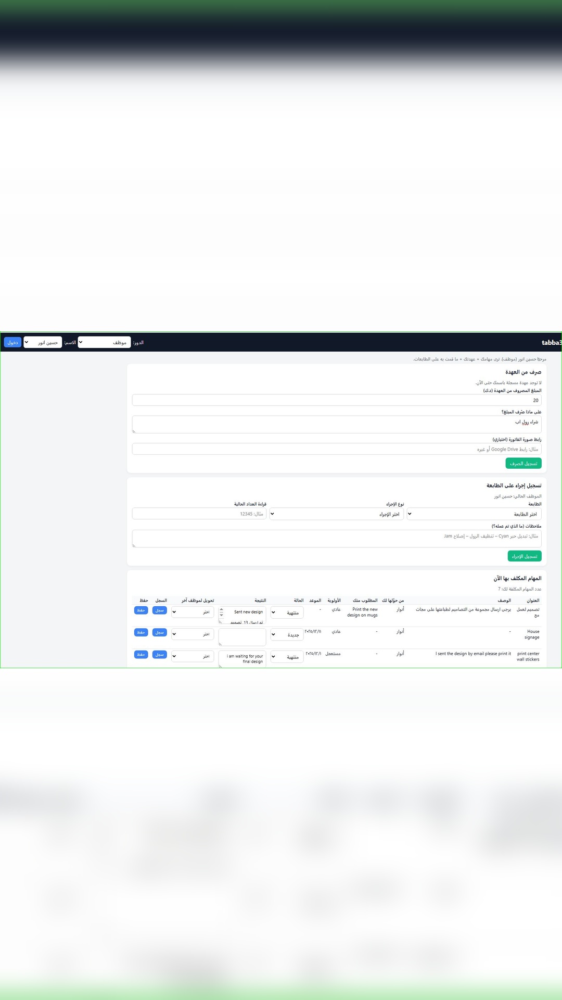
Task: Click the custody amount spent field
Action: pyautogui.click(x=336, y=400)
